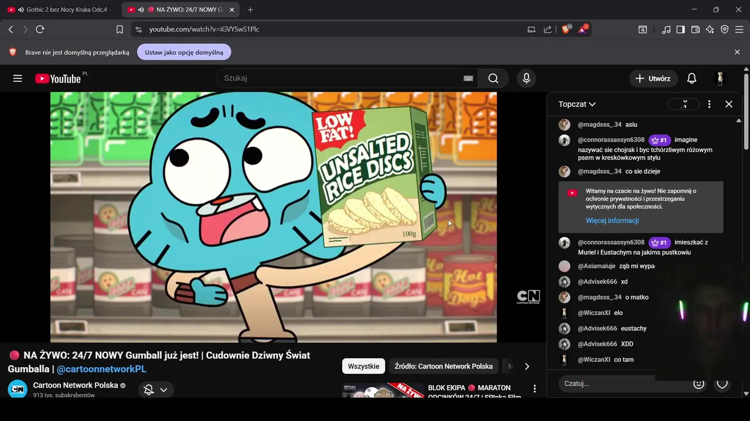Open the emoji picker in chat
The image size is (750, 421).
[x=698, y=384]
